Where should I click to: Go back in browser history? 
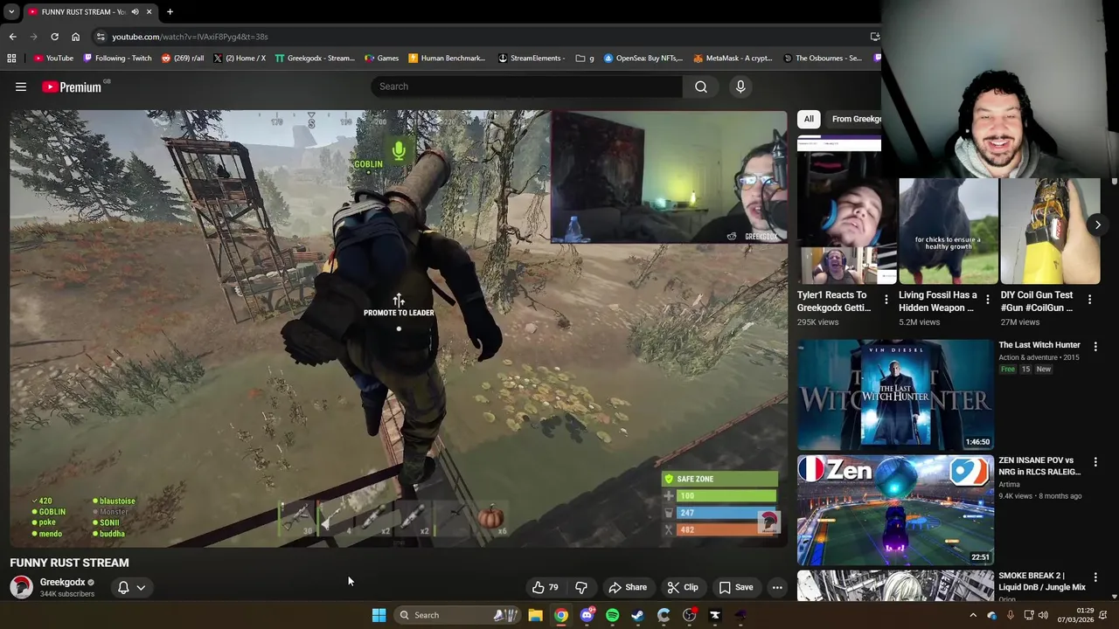tap(12, 37)
